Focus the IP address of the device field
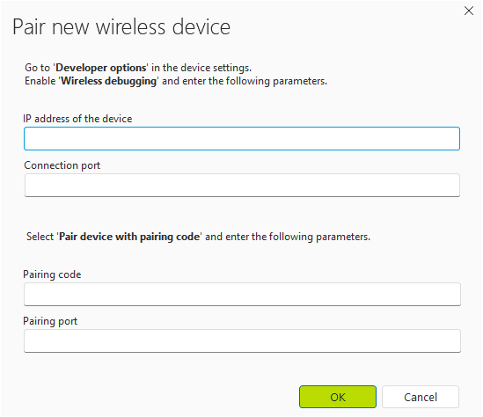 242,139
